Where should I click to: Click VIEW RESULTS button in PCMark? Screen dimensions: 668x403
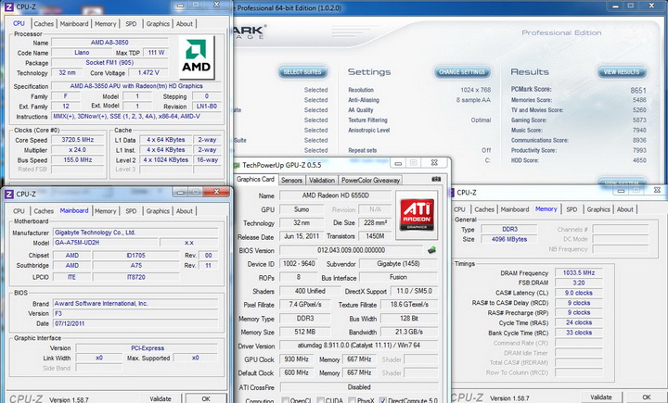coord(622,72)
